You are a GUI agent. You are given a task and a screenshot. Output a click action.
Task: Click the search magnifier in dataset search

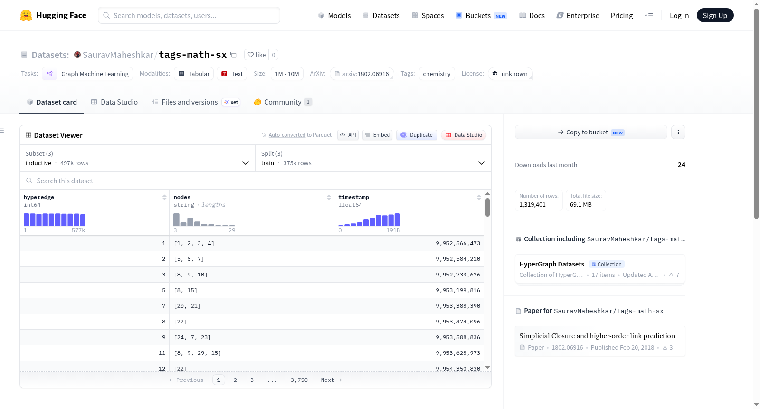[29, 181]
